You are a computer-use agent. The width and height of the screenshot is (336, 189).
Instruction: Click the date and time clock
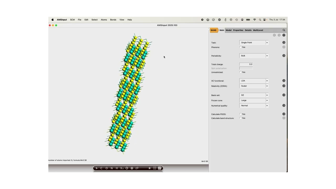pos(277,20)
